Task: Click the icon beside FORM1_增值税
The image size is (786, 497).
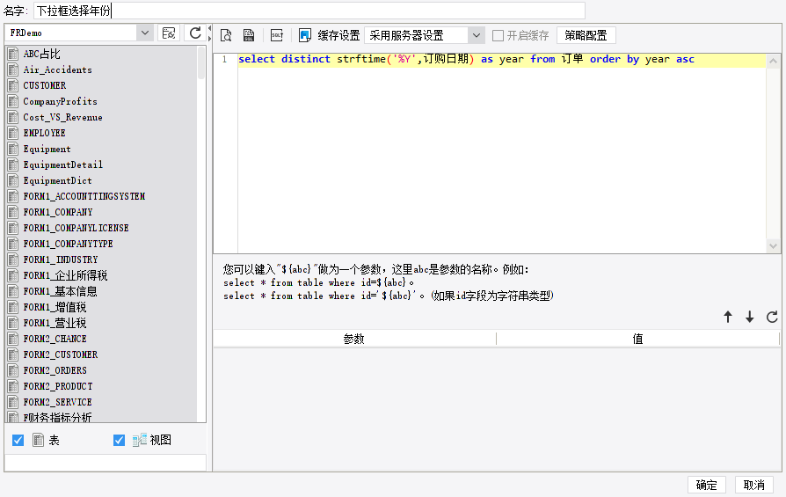Action: coord(13,307)
